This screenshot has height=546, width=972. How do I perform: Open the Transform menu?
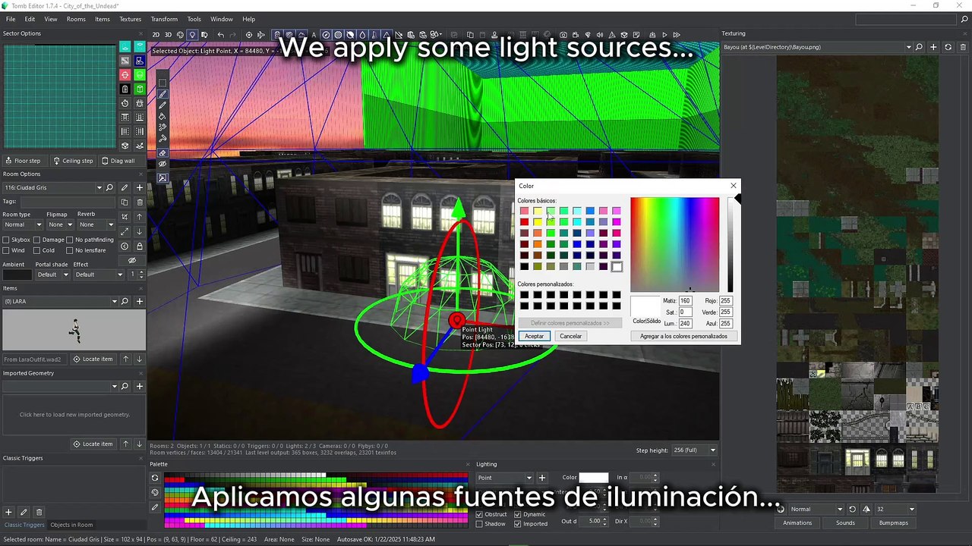coord(164,19)
